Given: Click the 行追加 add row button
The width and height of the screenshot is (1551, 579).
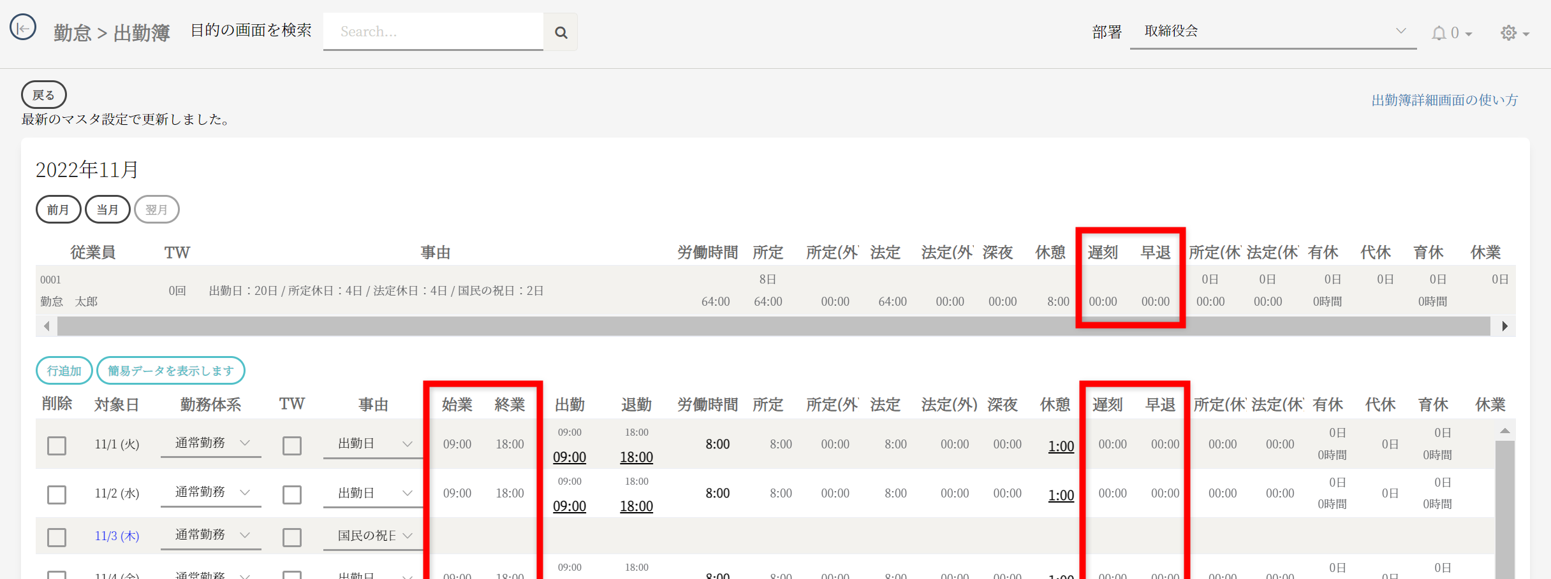Looking at the screenshot, I should [64, 371].
